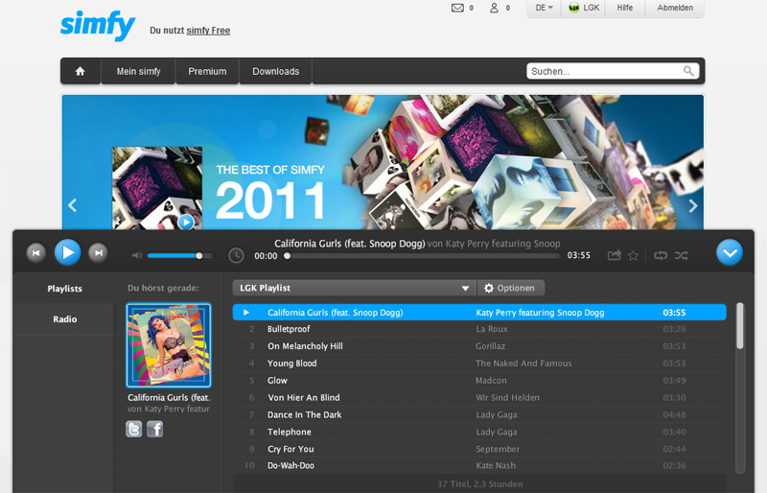
Task: Open the Premium menu item
Action: pos(207,71)
